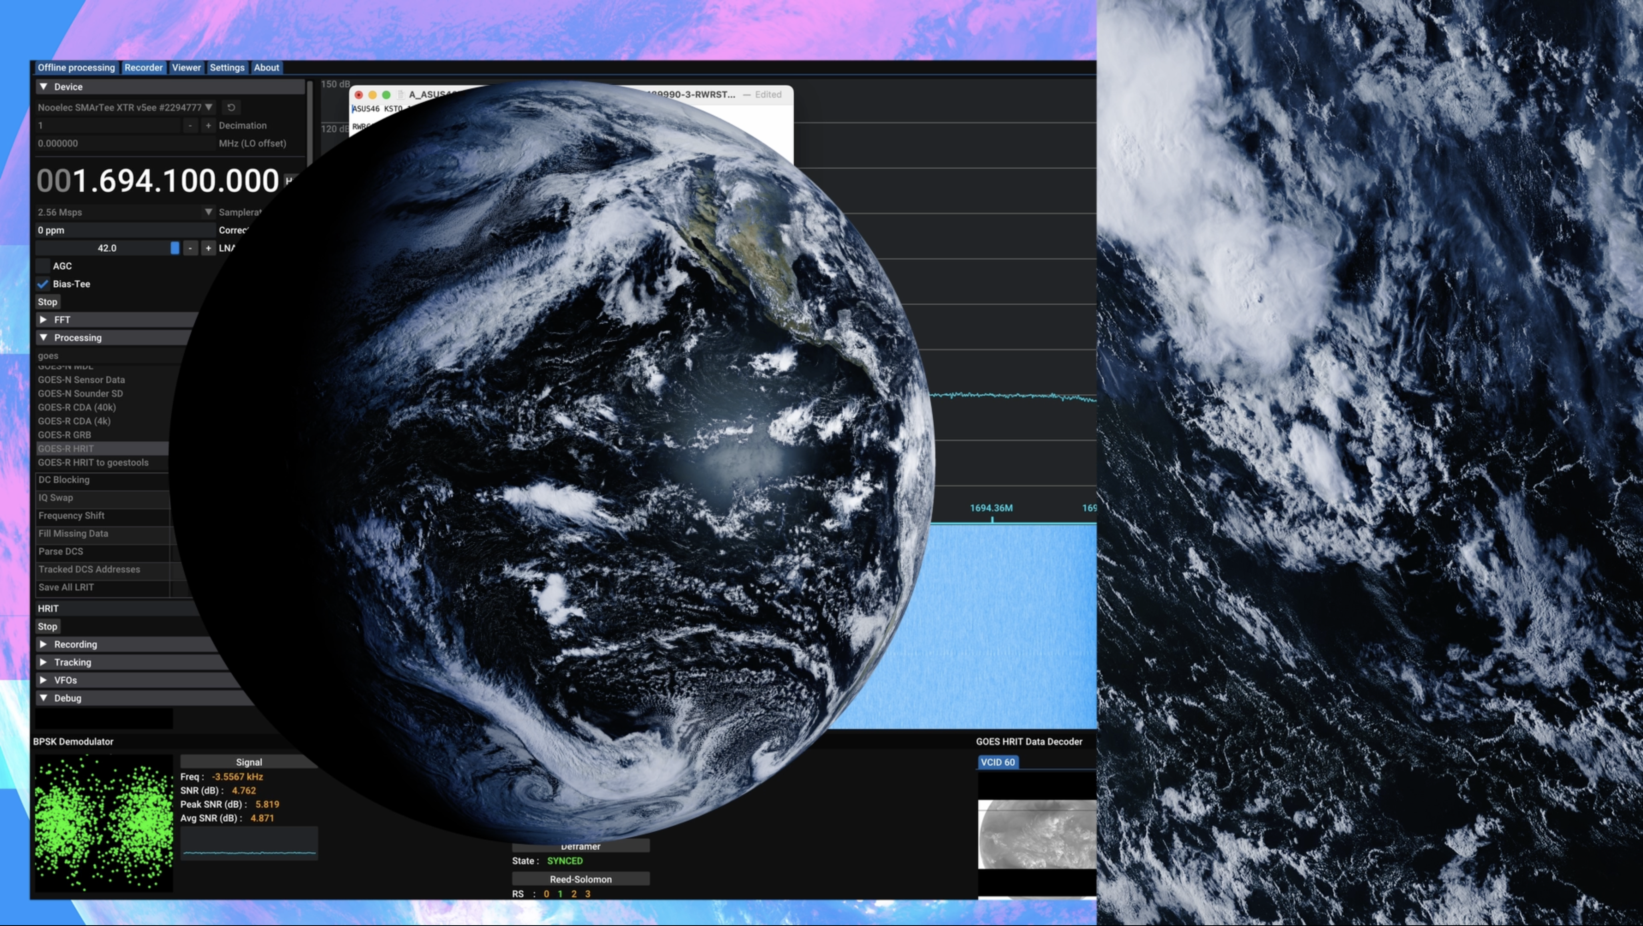Refresh the device list icon
Screen dimensions: 1643x926
231,107
